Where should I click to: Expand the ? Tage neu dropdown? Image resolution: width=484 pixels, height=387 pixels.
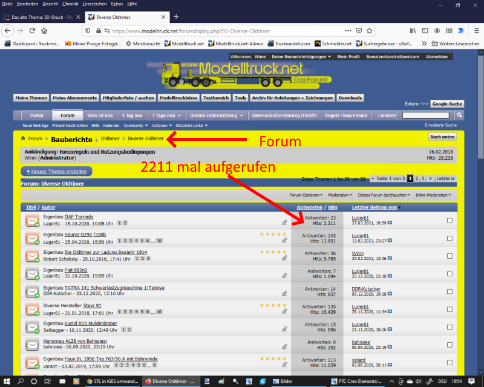[x=166, y=115]
